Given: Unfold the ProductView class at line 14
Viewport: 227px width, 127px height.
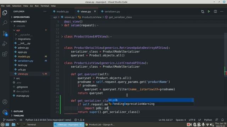Looking at the screenshot, I should (x=62, y=37).
